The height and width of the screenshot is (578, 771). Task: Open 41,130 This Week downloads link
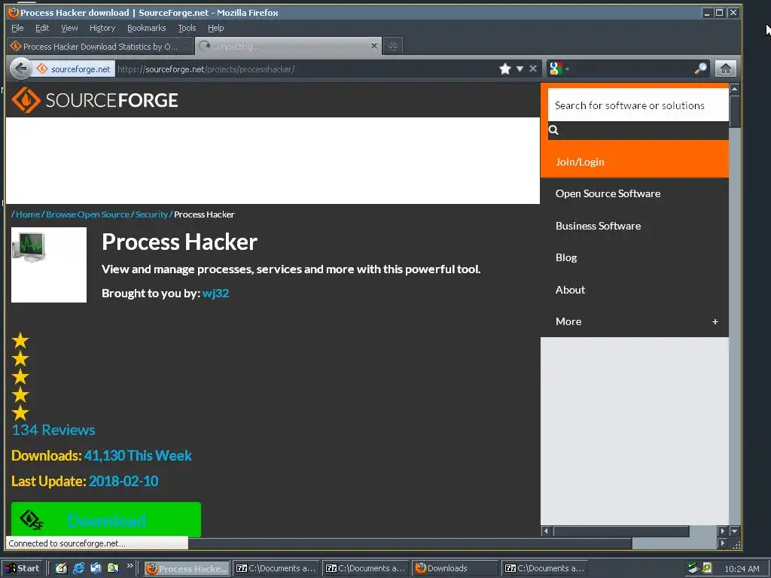[138, 455]
